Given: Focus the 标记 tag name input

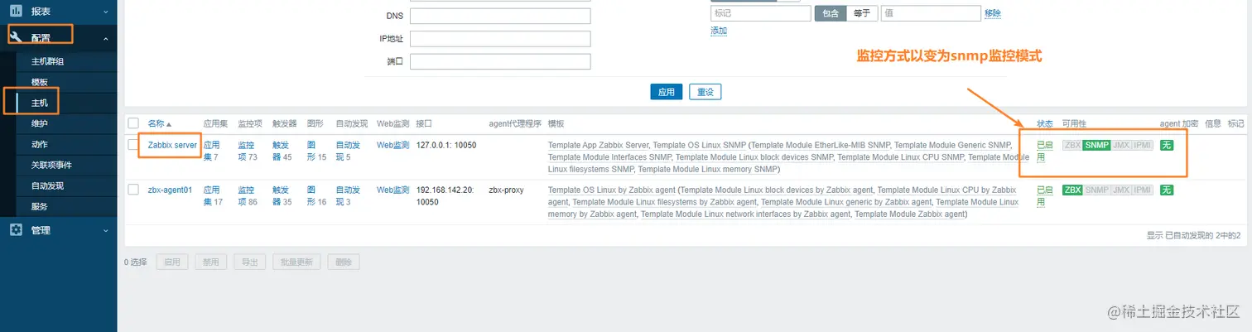Looking at the screenshot, I should click(760, 13).
